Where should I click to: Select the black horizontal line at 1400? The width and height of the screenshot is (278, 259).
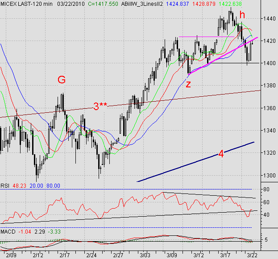click(234, 63)
